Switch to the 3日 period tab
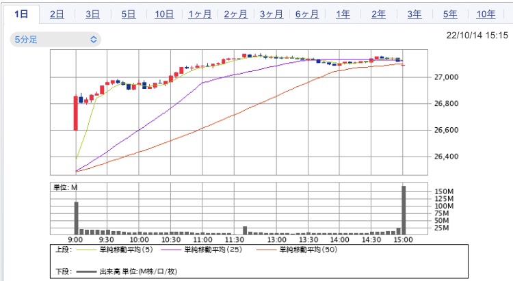513x281 pixels. [92, 14]
